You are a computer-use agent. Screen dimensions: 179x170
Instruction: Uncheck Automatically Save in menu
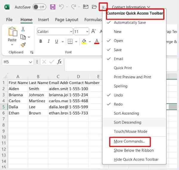pos(134,22)
